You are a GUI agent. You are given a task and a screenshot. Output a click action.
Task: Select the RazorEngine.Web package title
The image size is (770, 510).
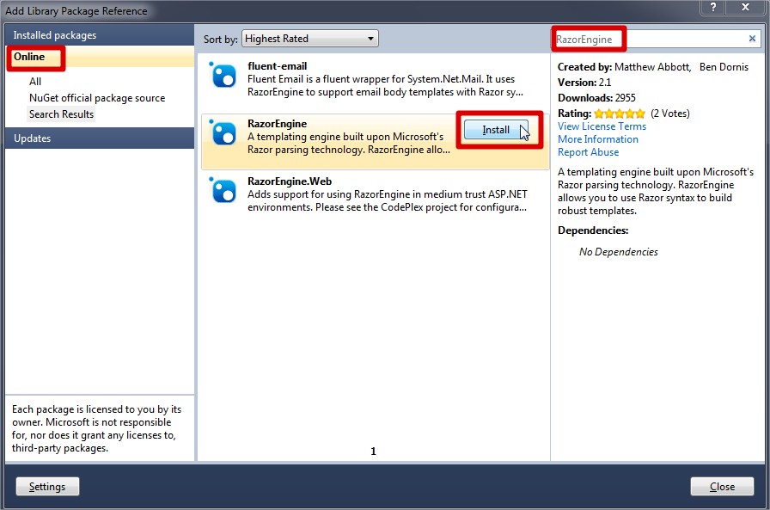point(290,181)
